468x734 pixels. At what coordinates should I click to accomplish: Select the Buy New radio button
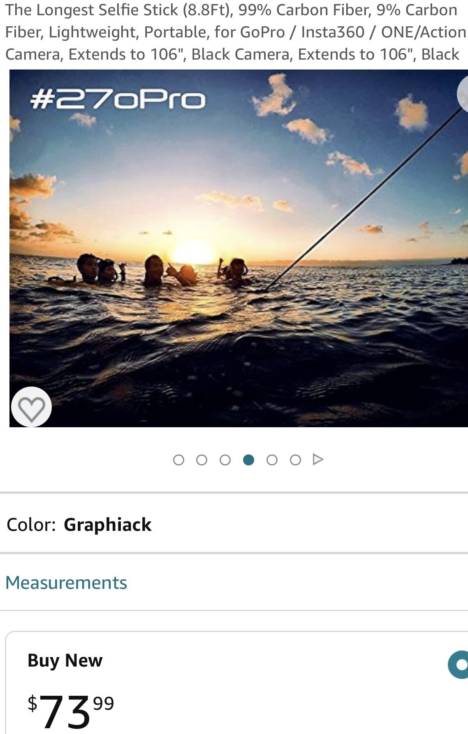[460, 665]
